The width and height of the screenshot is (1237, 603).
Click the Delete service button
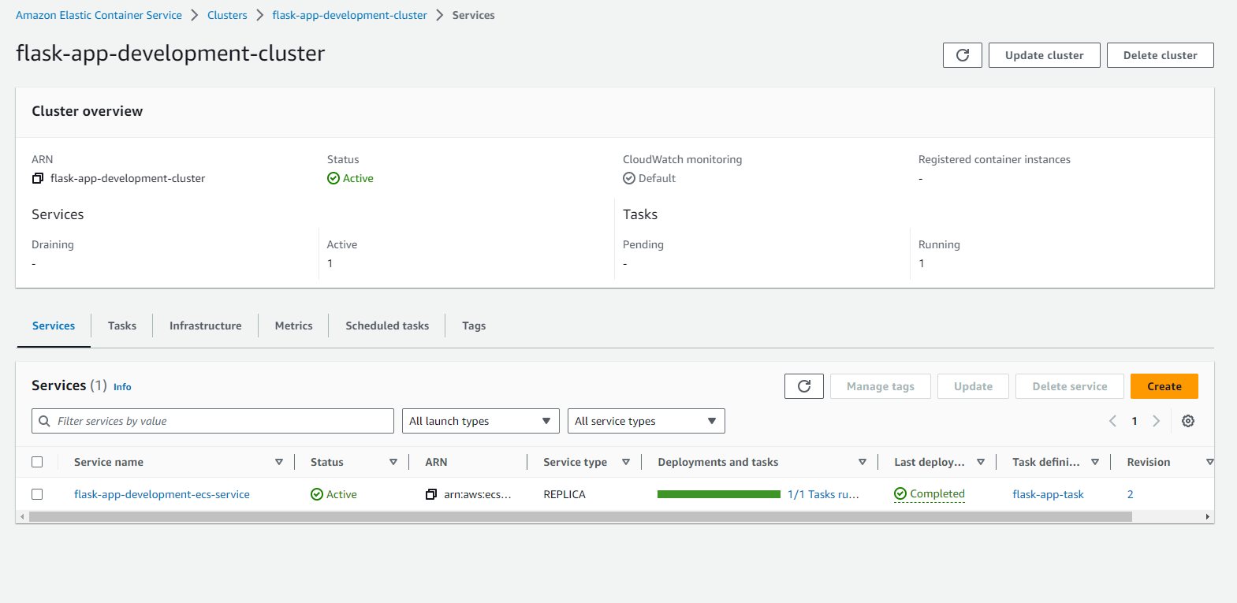tap(1070, 386)
